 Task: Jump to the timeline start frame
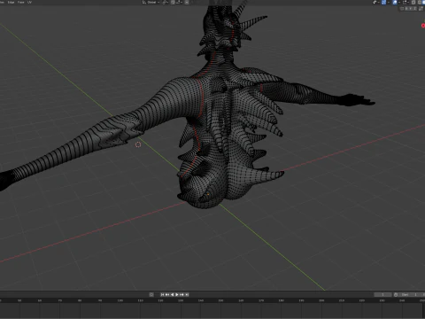tap(162, 294)
